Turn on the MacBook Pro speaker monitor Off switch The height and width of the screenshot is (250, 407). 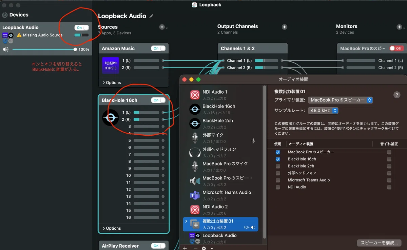pos(397,49)
